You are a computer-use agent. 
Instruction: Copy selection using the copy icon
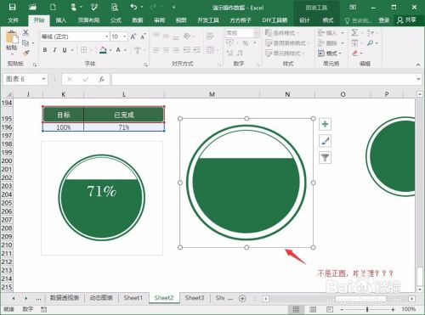tap(25, 43)
